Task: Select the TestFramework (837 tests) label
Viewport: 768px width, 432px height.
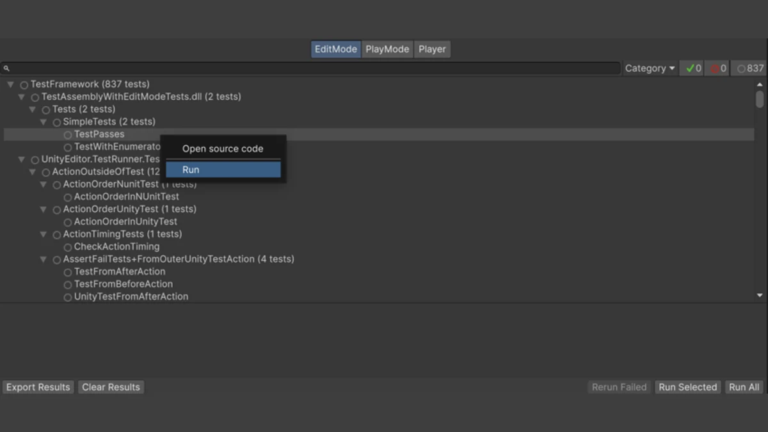Action: click(90, 84)
